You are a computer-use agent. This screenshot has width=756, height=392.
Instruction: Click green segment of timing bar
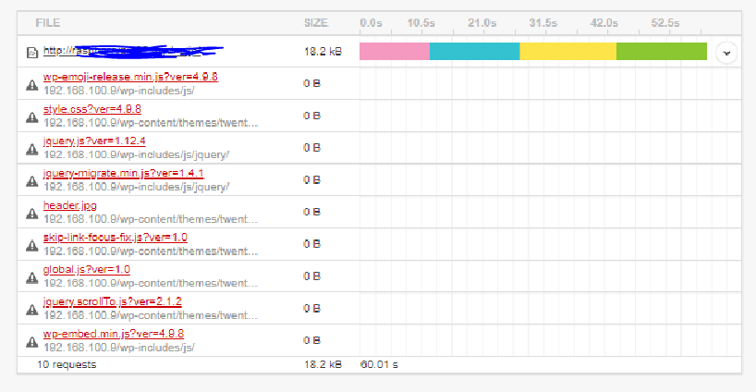pos(661,52)
